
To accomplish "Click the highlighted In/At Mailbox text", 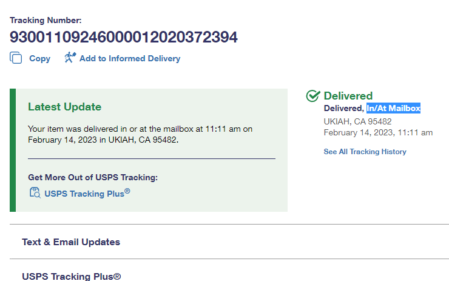I will click(x=393, y=109).
